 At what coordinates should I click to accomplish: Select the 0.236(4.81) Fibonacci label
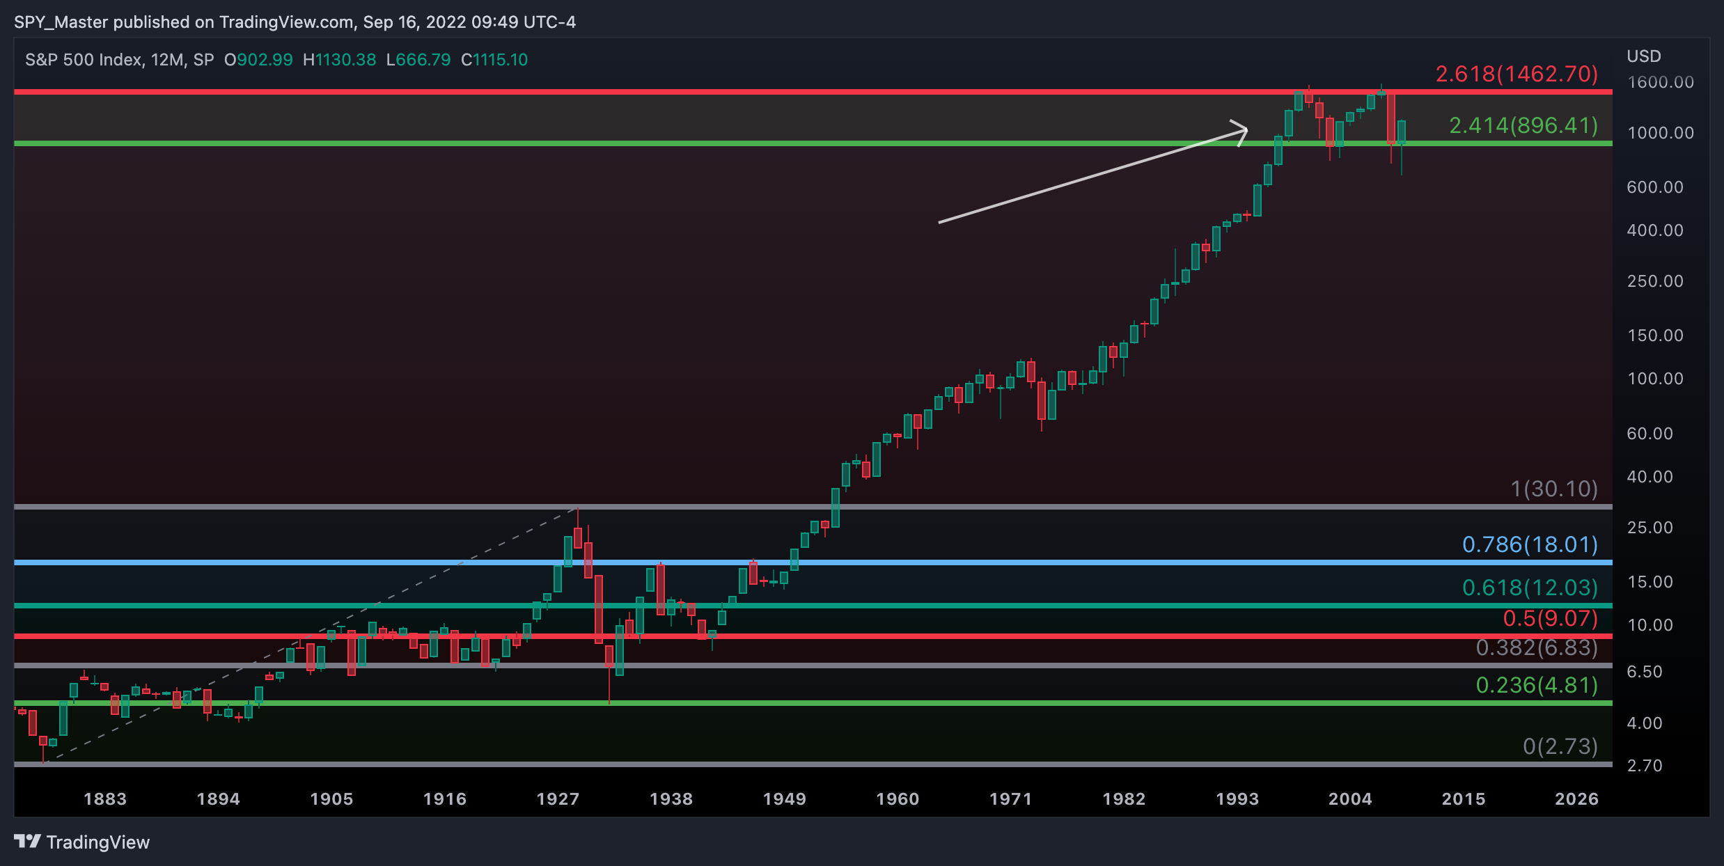tap(1537, 685)
